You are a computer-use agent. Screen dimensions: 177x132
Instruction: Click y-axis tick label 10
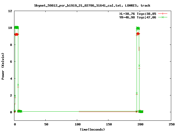10,28
